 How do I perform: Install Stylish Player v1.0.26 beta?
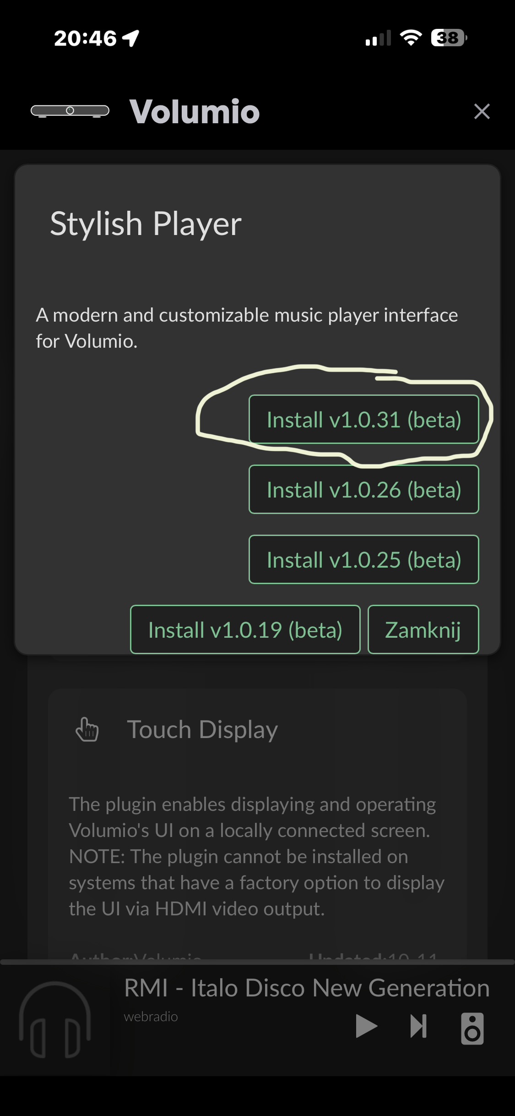(x=363, y=490)
